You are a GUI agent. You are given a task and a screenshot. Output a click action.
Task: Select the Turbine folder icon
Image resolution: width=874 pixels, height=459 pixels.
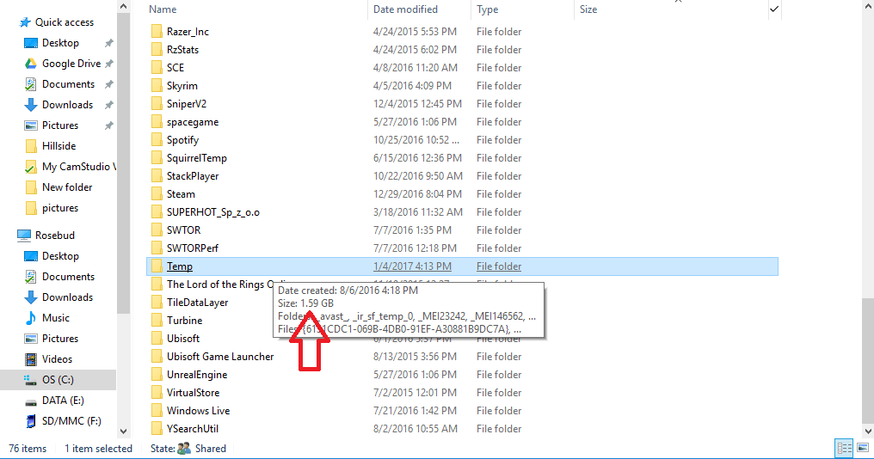[x=157, y=321]
